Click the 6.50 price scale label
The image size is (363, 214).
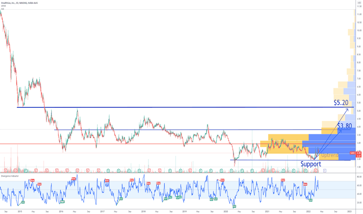(359, 87)
